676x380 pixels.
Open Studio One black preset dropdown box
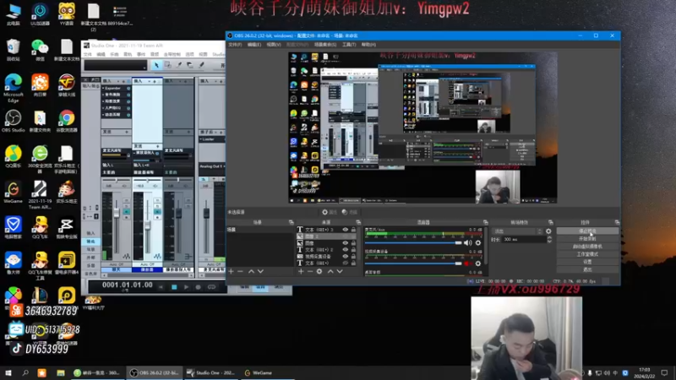116,65
